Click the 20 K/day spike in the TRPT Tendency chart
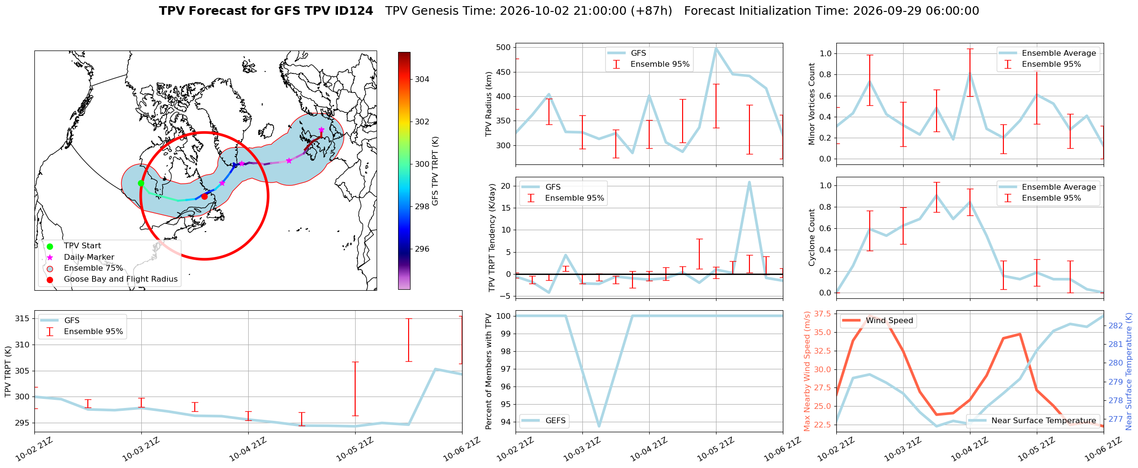1138x468 pixels. click(x=749, y=182)
